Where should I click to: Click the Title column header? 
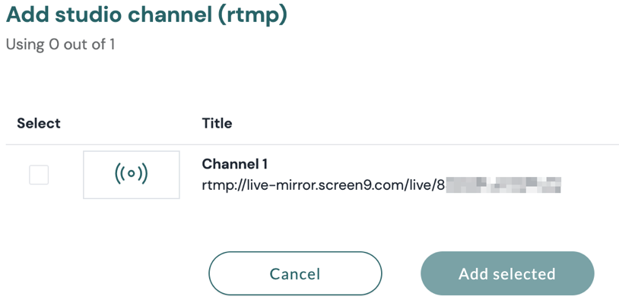217,124
